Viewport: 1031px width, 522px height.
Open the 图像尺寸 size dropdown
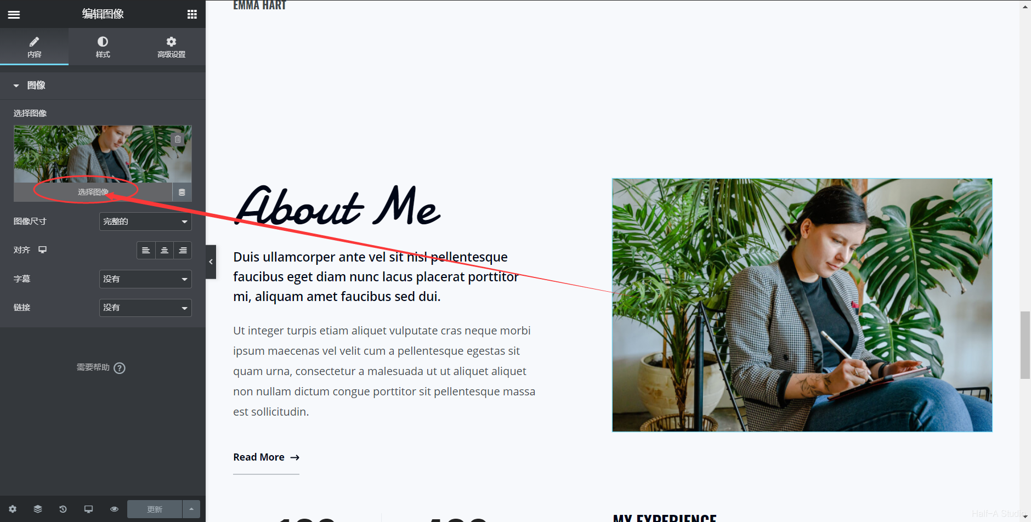coord(145,222)
